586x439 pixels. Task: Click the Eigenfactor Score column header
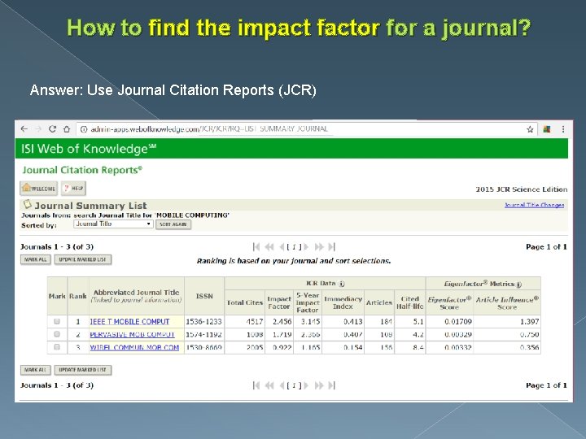tap(449, 303)
